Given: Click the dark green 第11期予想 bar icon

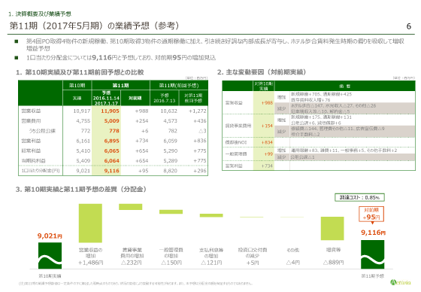Looking at the screenshot, I should tap(372, 254).
